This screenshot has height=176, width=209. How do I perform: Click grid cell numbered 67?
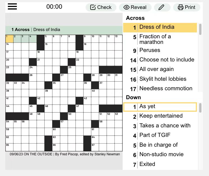click(95, 147)
